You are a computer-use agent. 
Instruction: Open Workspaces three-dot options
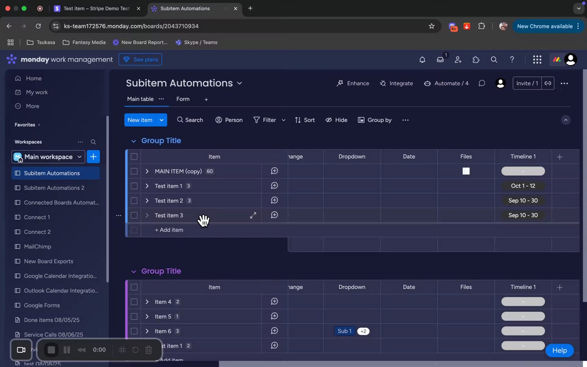[80, 142]
